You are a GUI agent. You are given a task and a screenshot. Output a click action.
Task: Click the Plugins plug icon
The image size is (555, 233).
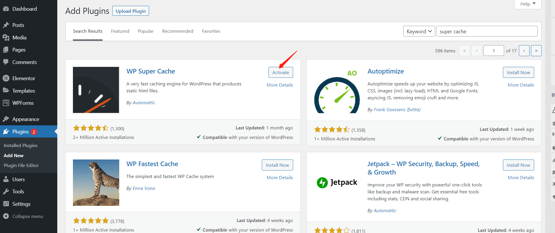click(x=6, y=132)
